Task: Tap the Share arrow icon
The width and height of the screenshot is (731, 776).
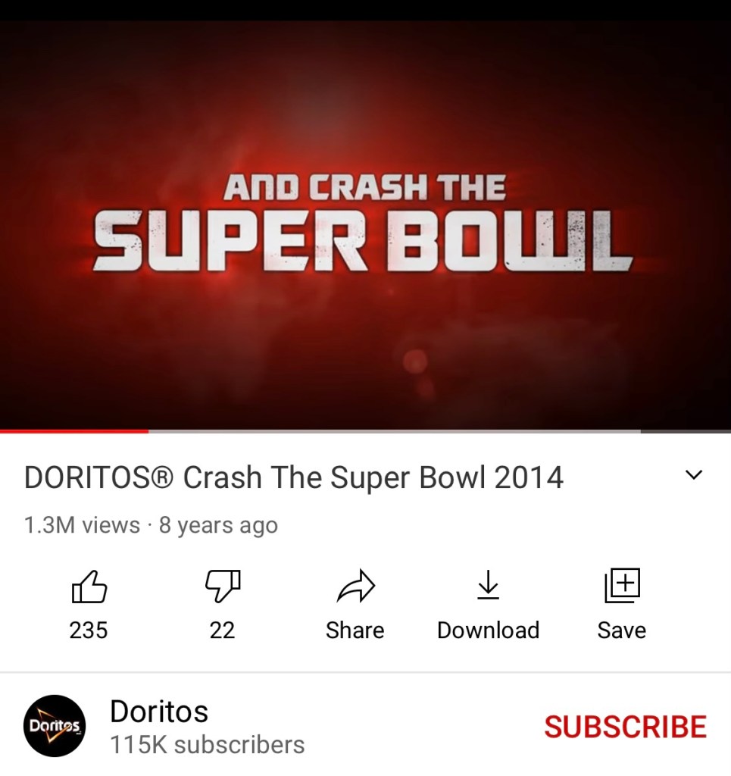Action: coord(355,586)
